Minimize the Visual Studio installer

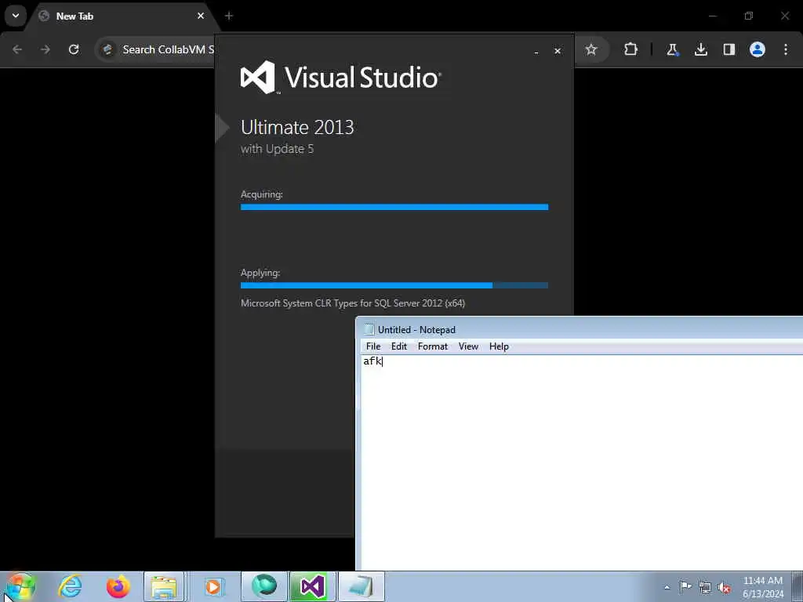click(536, 51)
